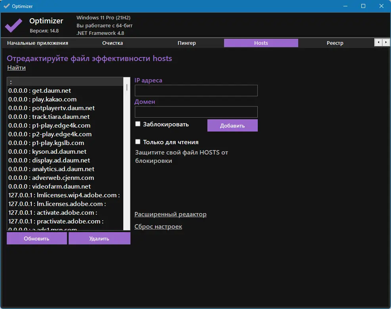This screenshot has width=391, height=309.
Task: Click the Добавить button
Action: pos(232,126)
